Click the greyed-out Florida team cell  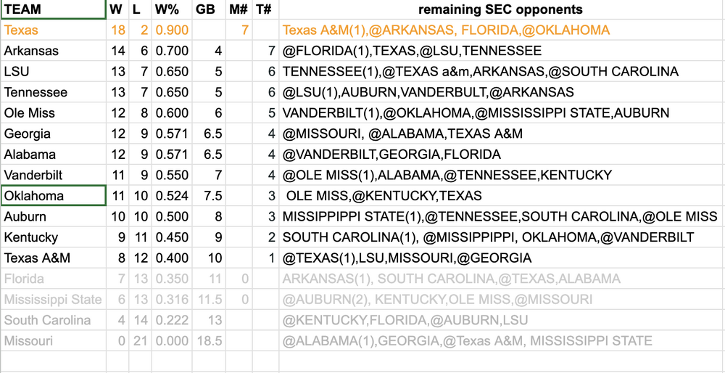pyautogui.click(x=52, y=279)
